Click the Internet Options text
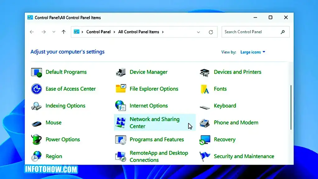 (x=149, y=106)
